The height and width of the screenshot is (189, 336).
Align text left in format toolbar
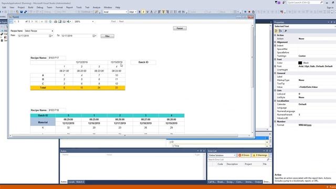click(160, 12)
